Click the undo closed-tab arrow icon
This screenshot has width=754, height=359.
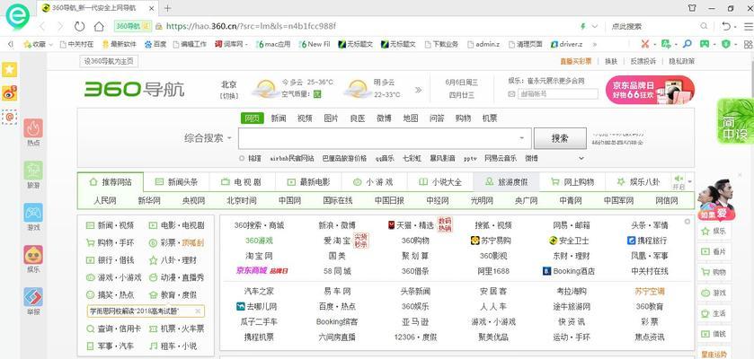click(727, 26)
